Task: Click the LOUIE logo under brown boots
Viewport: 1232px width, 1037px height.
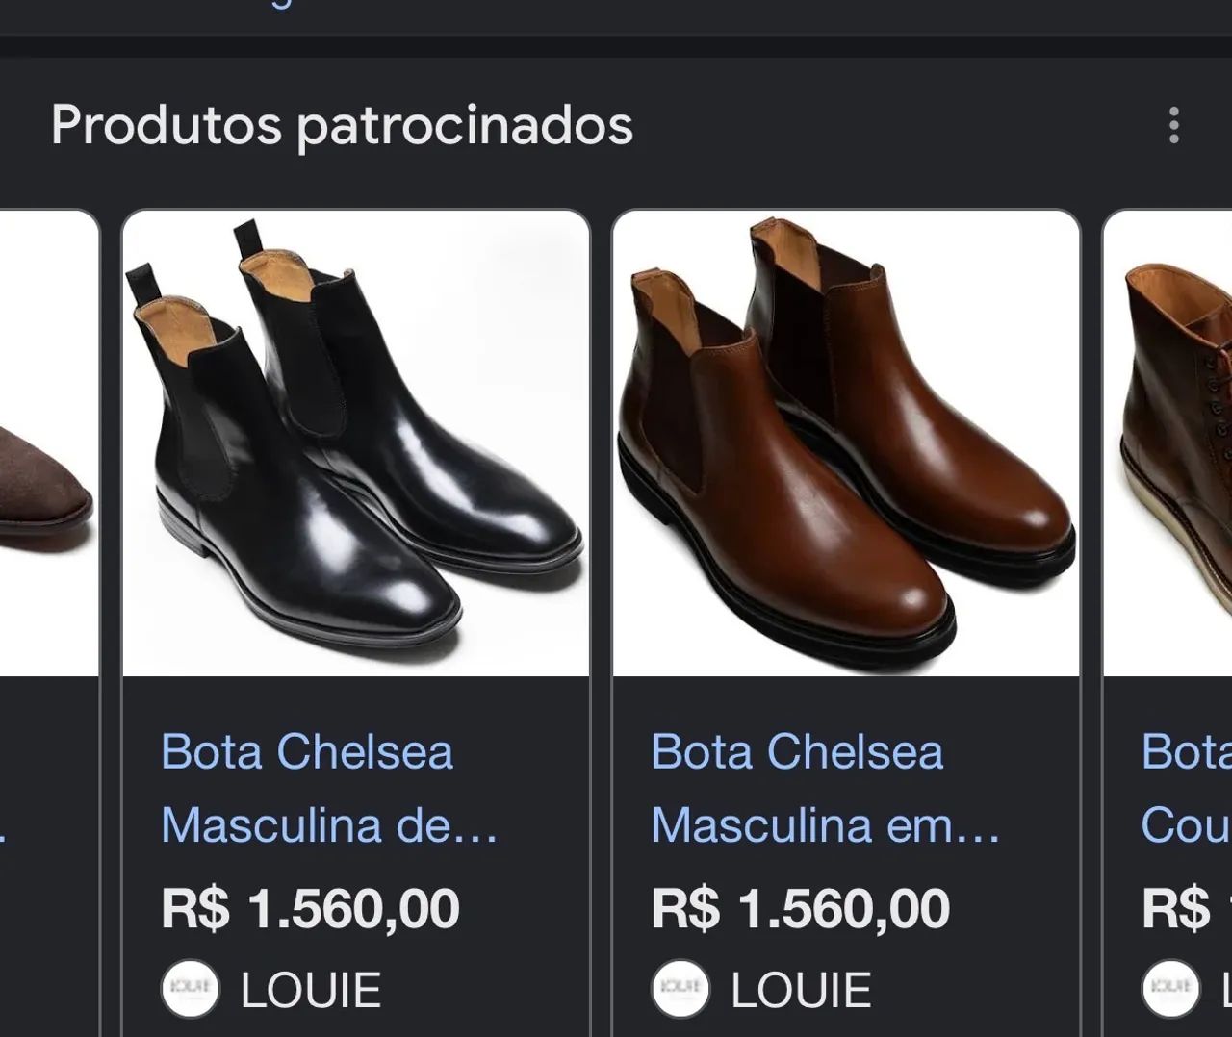Action: 680,989
